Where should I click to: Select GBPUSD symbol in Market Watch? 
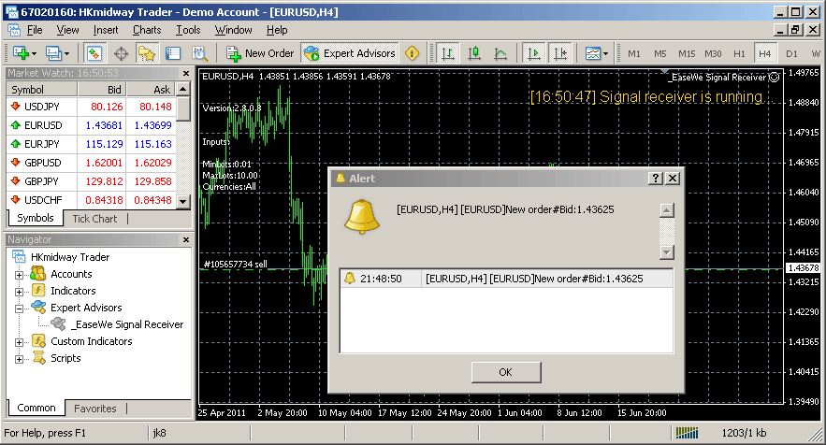(43, 163)
